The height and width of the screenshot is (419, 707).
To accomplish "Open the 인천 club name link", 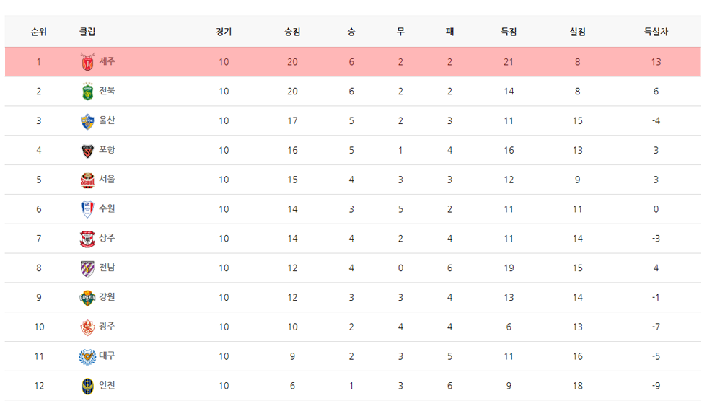I will 107,385.
